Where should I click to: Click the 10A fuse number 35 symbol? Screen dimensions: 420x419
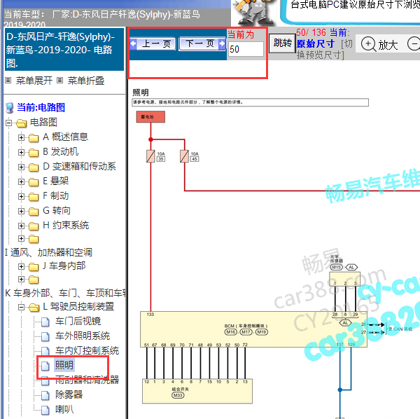pyautogui.click(x=150, y=156)
